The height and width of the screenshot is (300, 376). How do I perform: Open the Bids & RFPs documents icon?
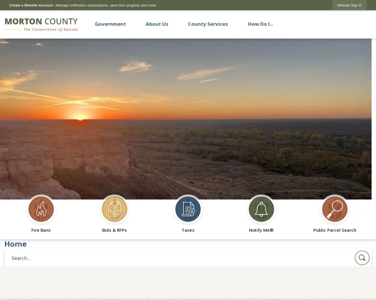(x=115, y=209)
